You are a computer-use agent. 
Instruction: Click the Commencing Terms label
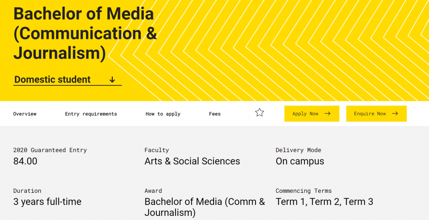(x=303, y=191)
